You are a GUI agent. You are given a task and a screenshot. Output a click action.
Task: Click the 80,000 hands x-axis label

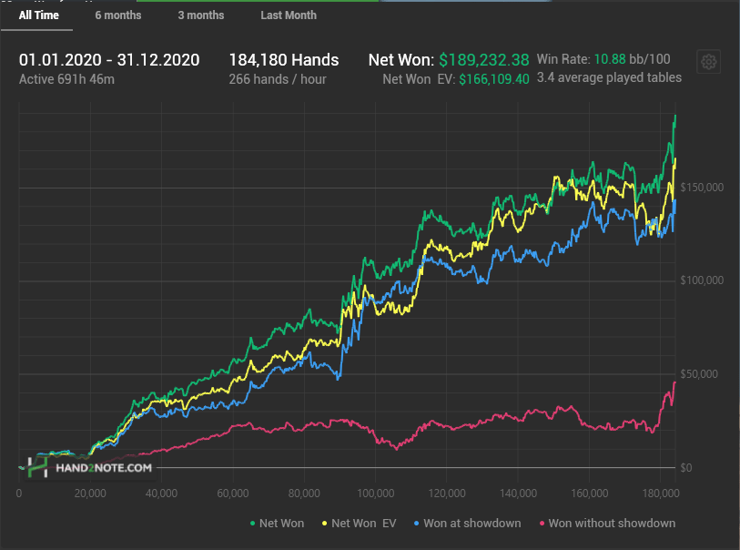tap(304, 494)
